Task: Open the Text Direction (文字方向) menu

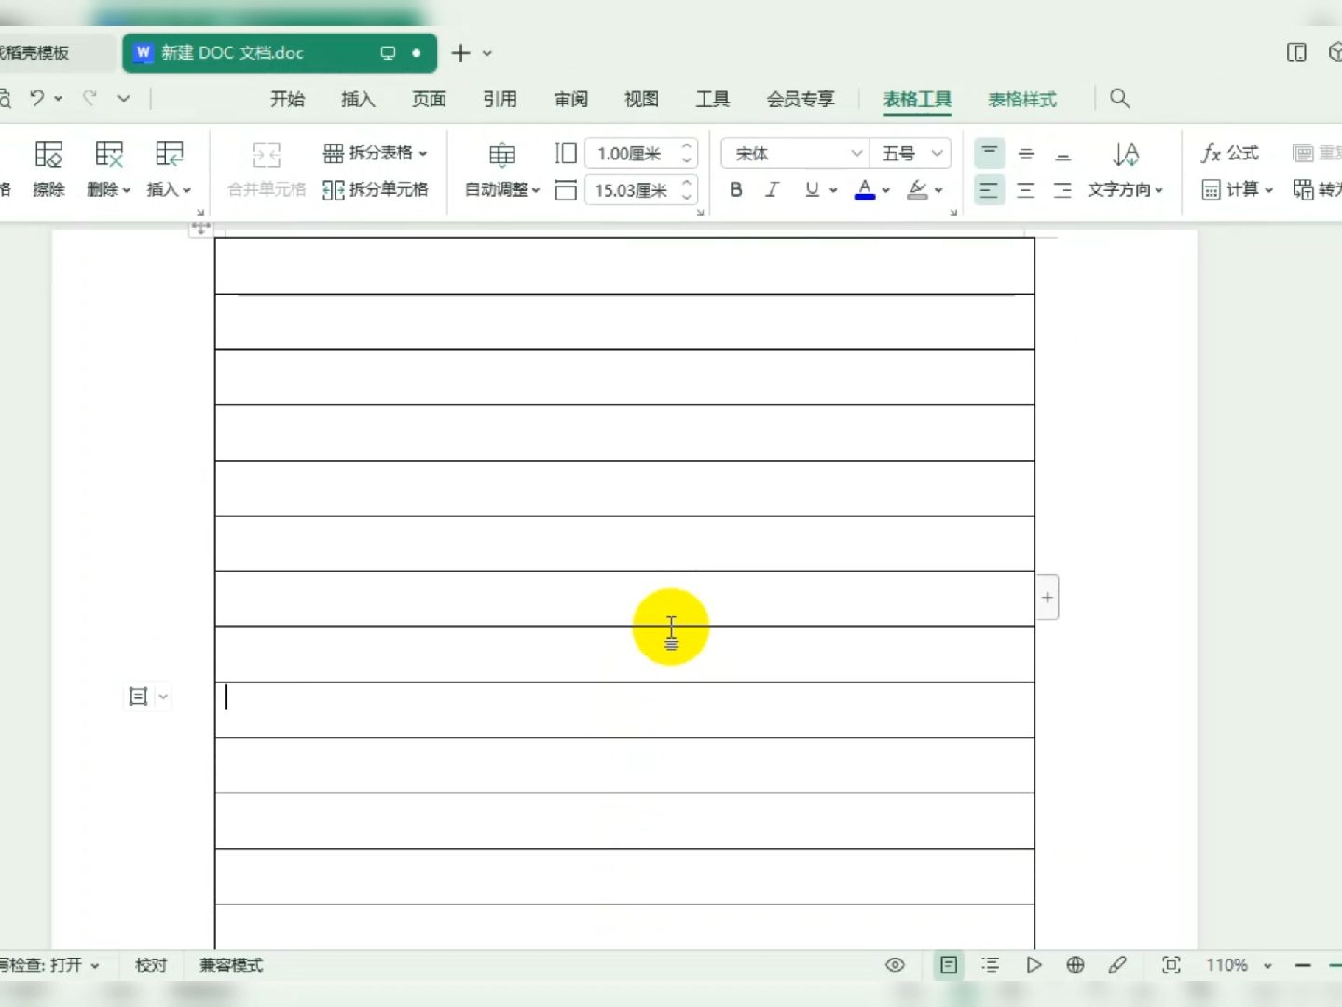Action: tap(1126, 169)
